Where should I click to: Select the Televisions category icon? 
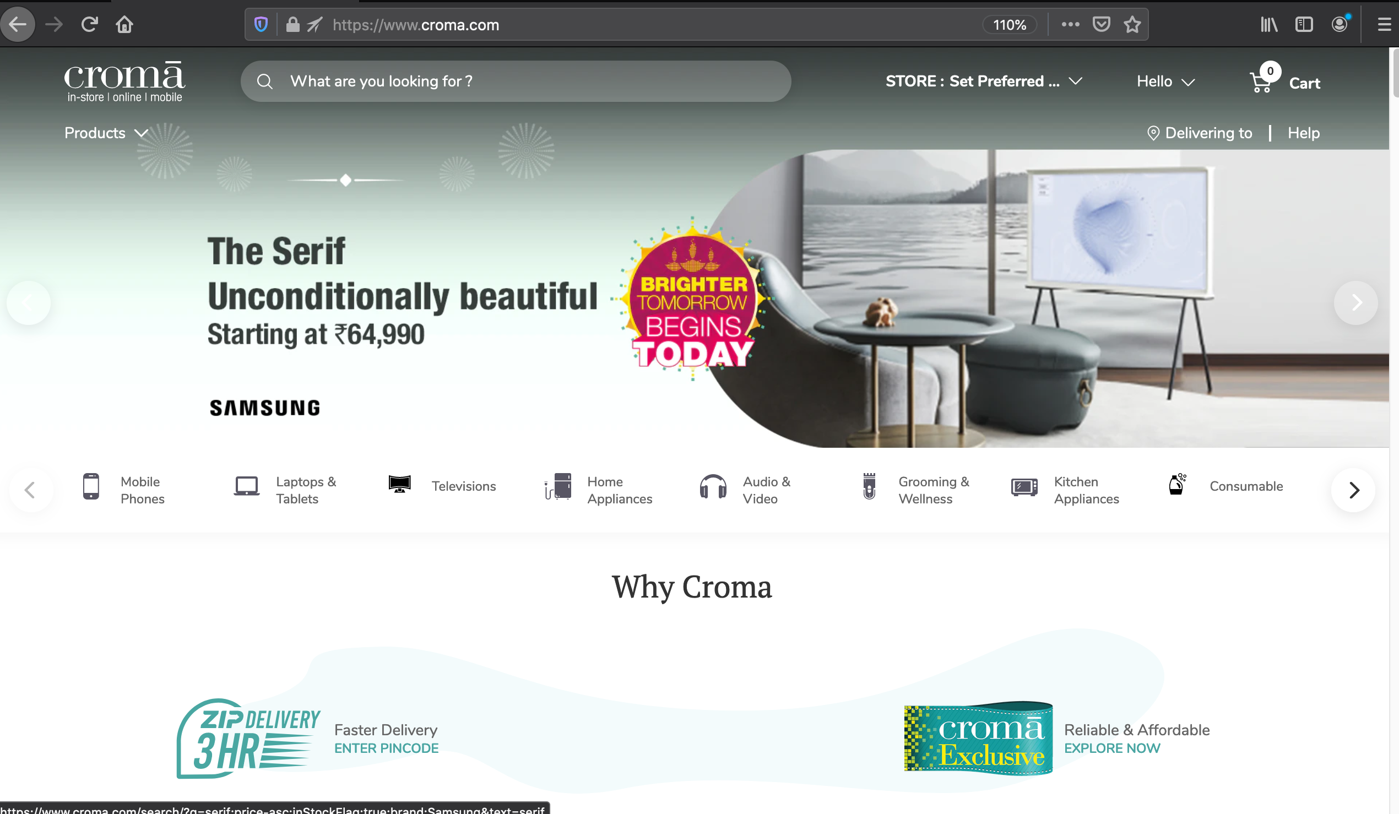point(399,484)
